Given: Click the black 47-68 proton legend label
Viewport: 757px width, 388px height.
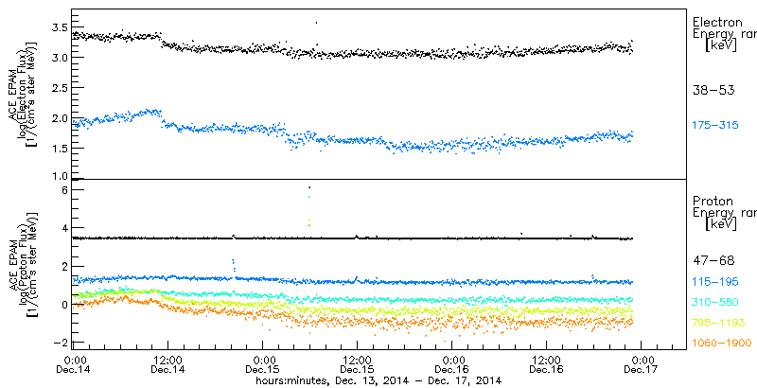Looking at the screenshot, I should coord(713,261).
